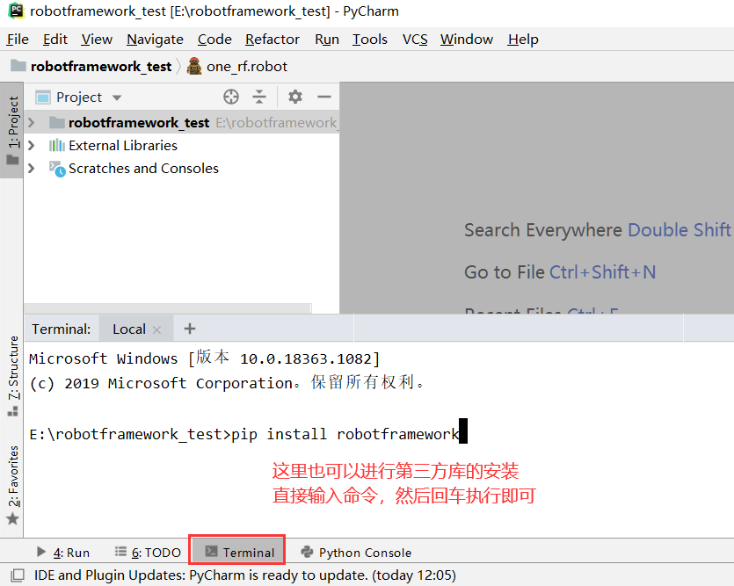Click the 4: Run play icon
734x586 pixels.
tap(40, 553)
